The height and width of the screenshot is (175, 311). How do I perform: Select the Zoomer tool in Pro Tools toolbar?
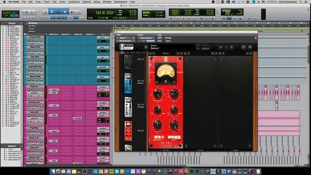click(x=45, y=12)
